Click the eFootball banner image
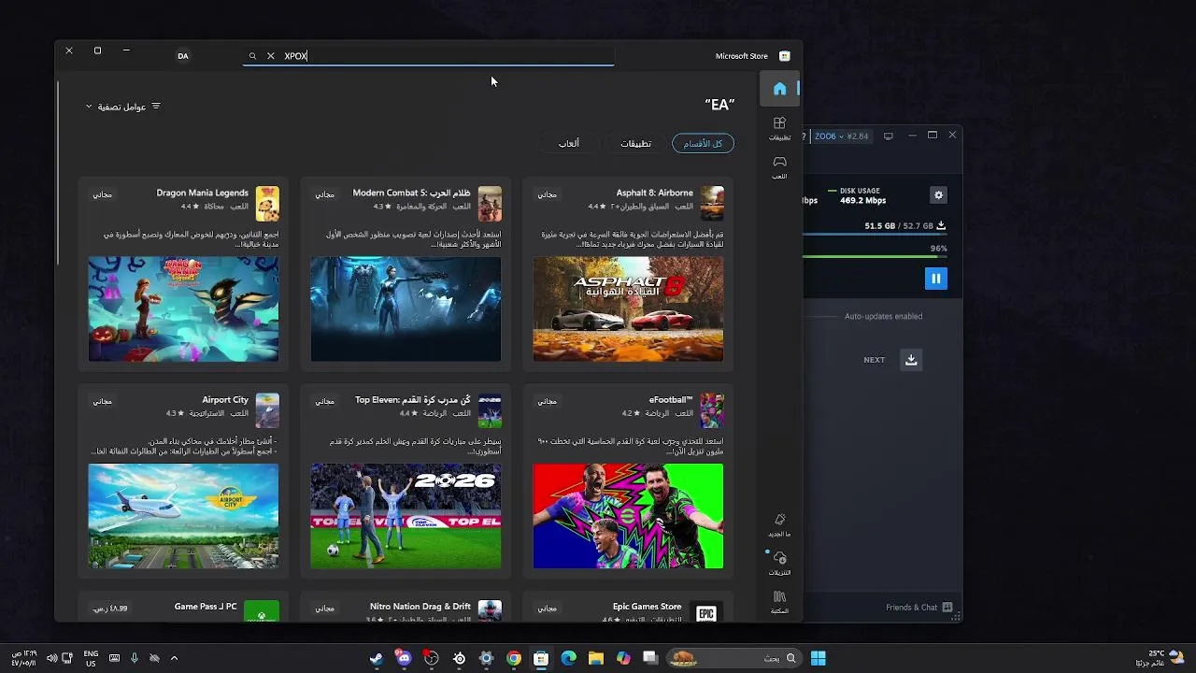 click(x=628, y=516)
